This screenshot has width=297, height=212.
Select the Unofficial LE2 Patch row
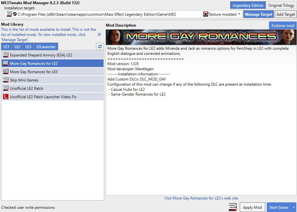coord(52,88)
